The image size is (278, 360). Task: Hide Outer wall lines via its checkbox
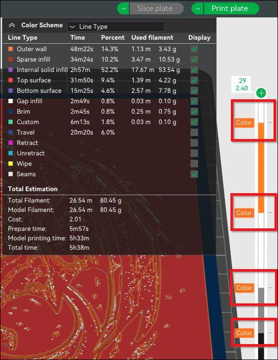(194, 49)
